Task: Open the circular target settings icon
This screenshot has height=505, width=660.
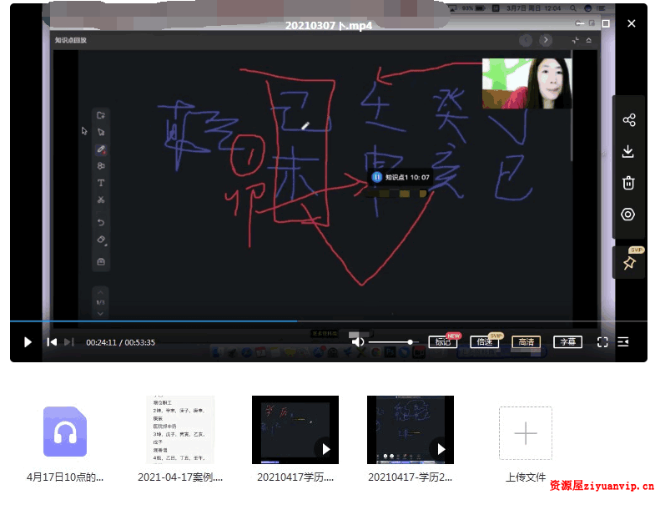Action: pos(628,215)
